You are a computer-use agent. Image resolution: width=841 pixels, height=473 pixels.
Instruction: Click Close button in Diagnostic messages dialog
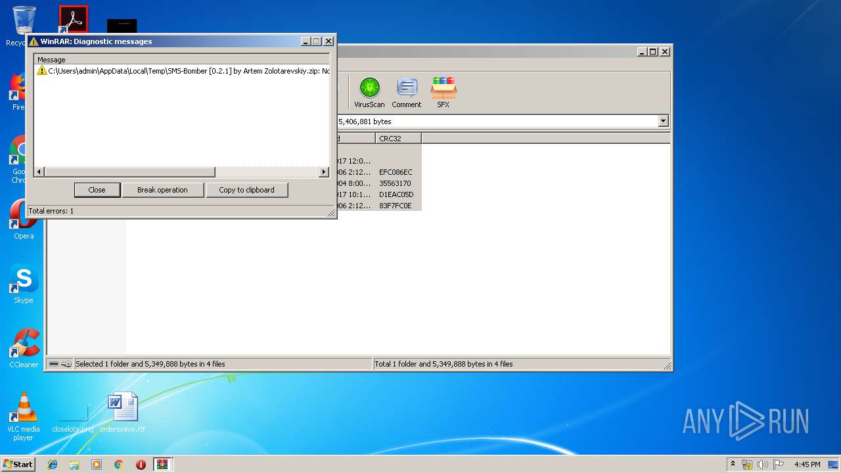pos(97,190)
